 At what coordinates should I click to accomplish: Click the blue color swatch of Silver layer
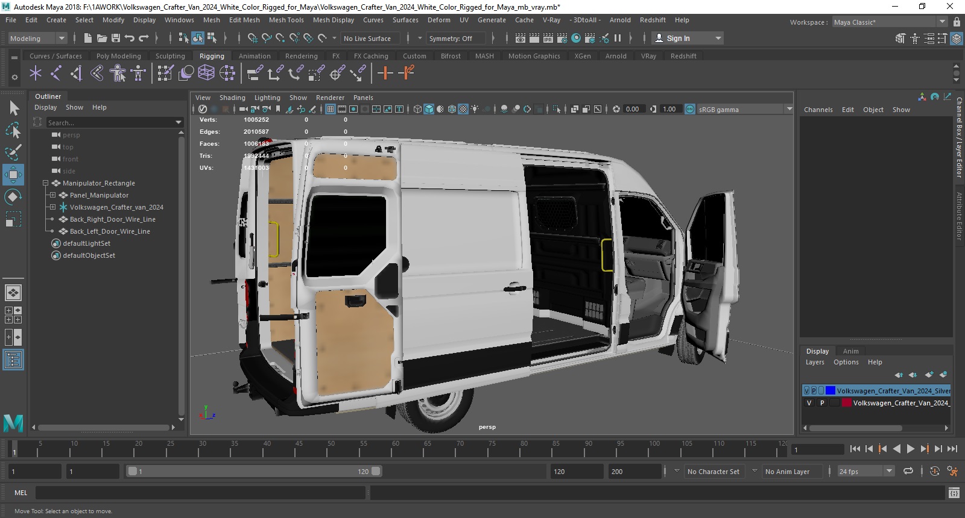click(830, 390)
